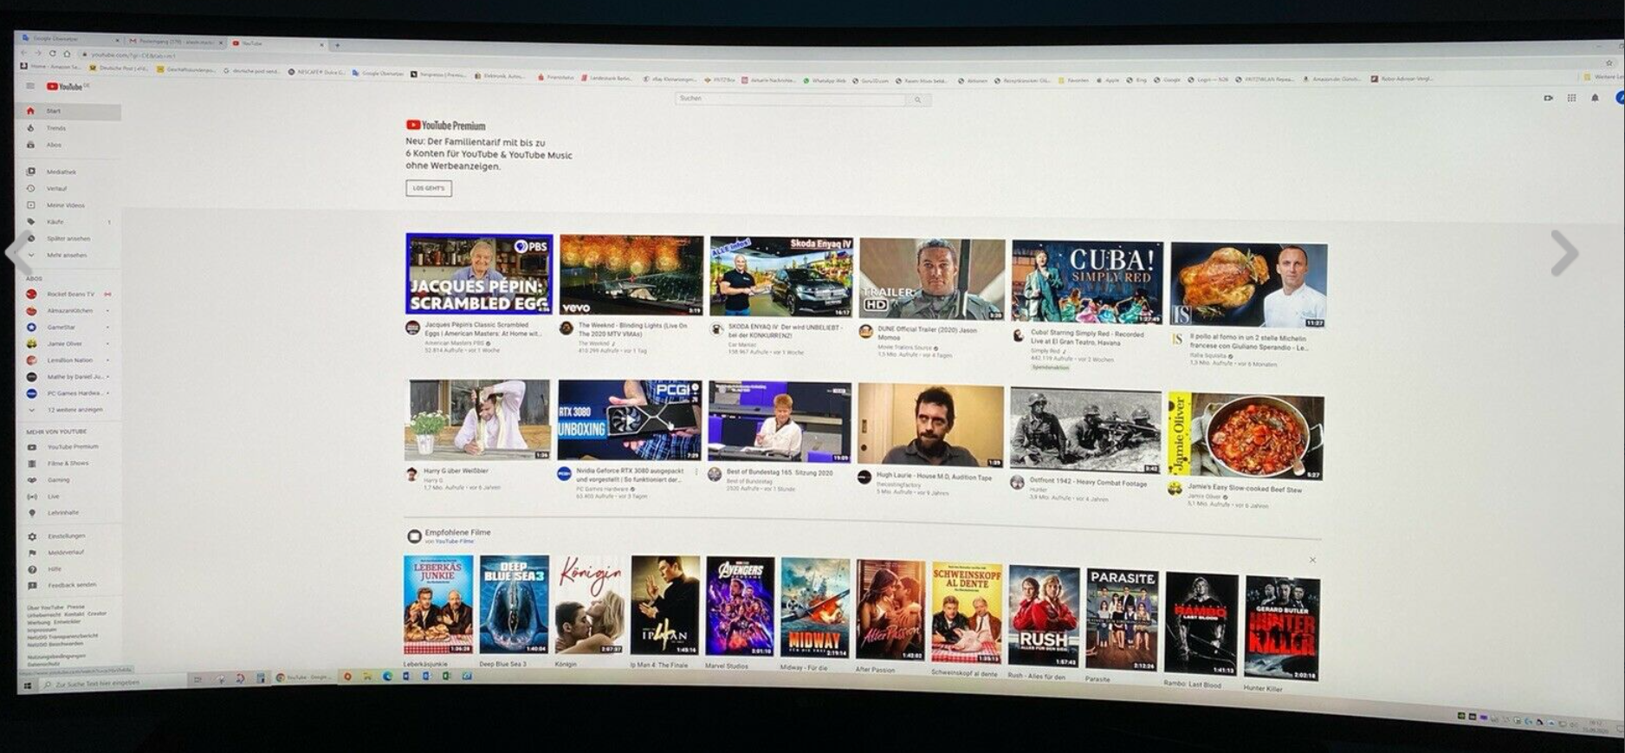Viewport: 1625px width, 753px height.
Task: Click the YouTube logo
Action: (68, 87)
